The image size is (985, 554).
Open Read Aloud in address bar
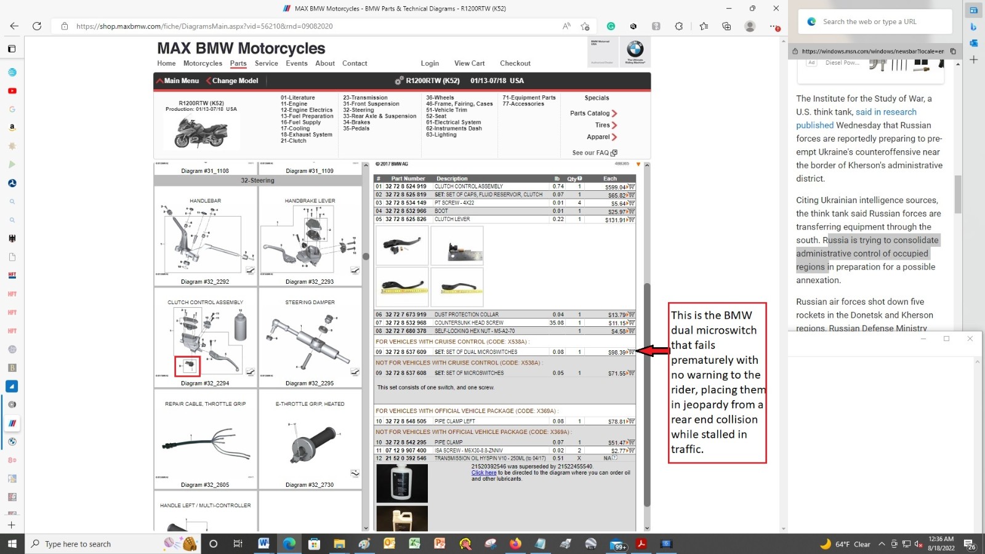[x=566, y=26]
